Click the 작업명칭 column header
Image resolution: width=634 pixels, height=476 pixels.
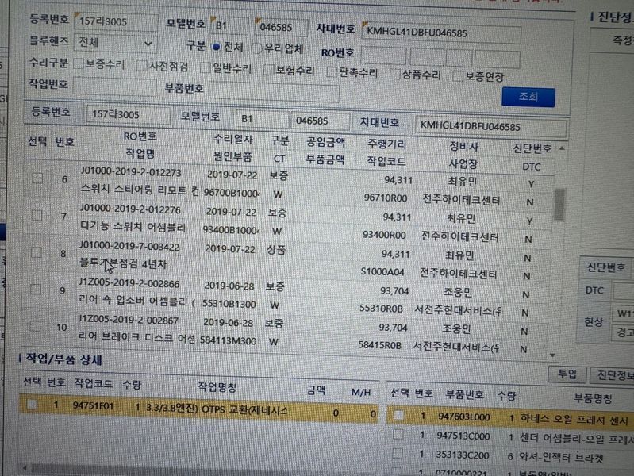click(217, 387)
